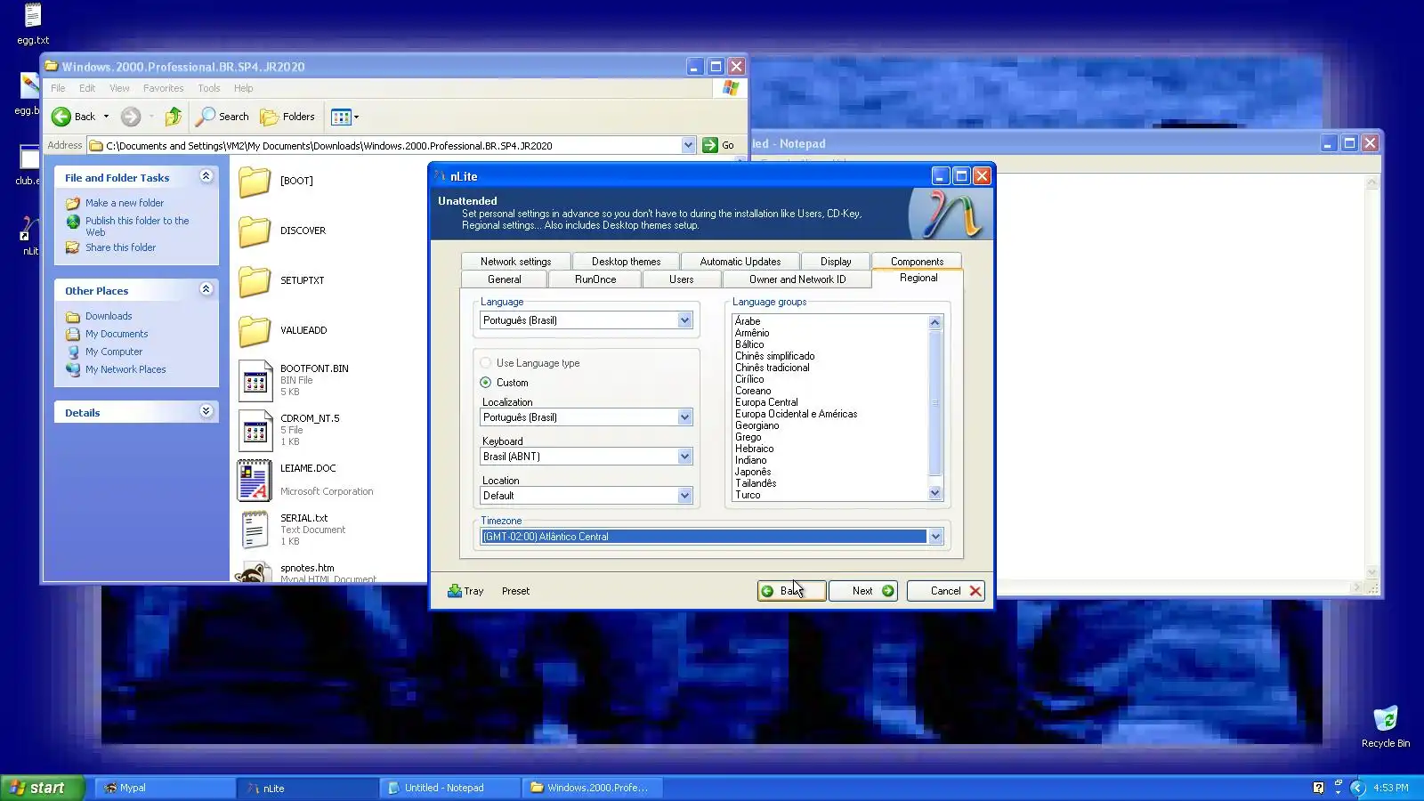Image resolution: width=1424 pixels, height=801 pixels.
Task: Select the DISCOVER folder icon
Action: click(x=255, y=231)
